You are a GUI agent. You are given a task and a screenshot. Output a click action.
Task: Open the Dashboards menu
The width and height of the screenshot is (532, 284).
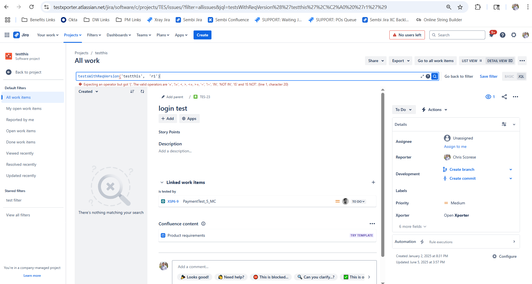119,35
